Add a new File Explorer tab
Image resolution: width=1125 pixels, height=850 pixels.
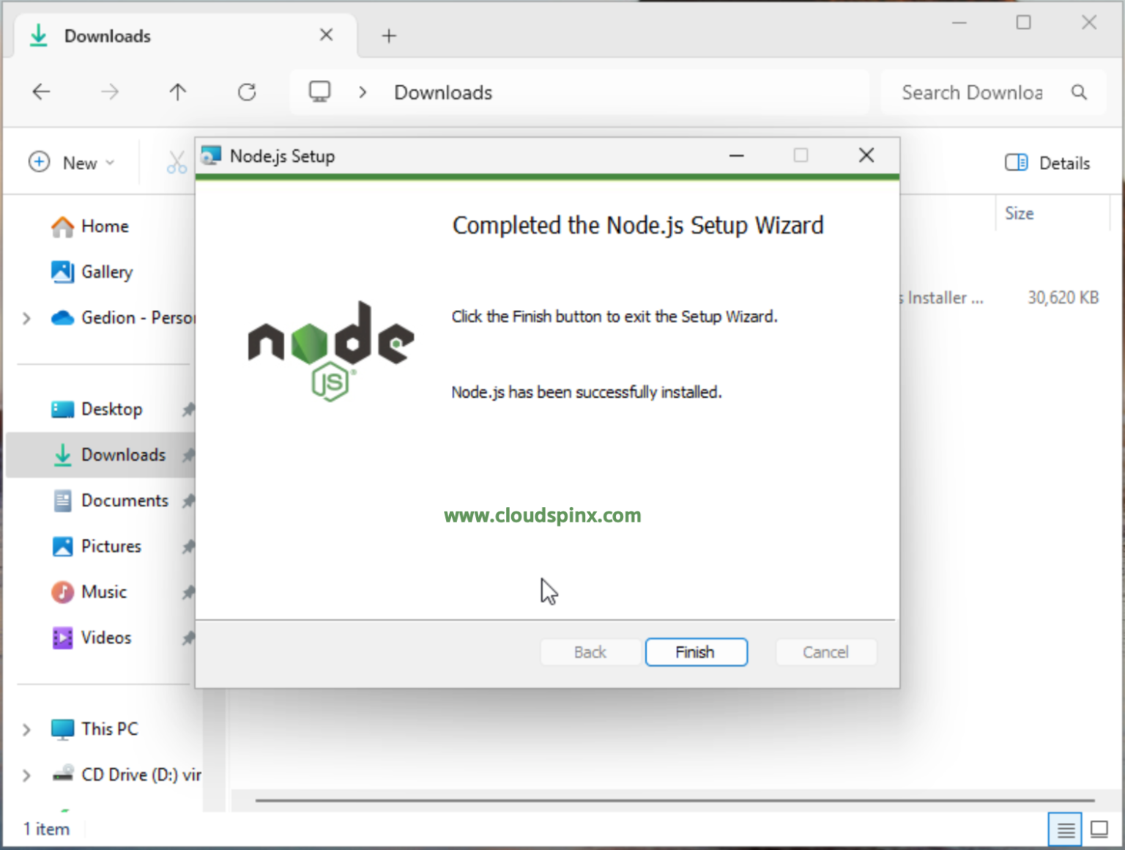389,36
